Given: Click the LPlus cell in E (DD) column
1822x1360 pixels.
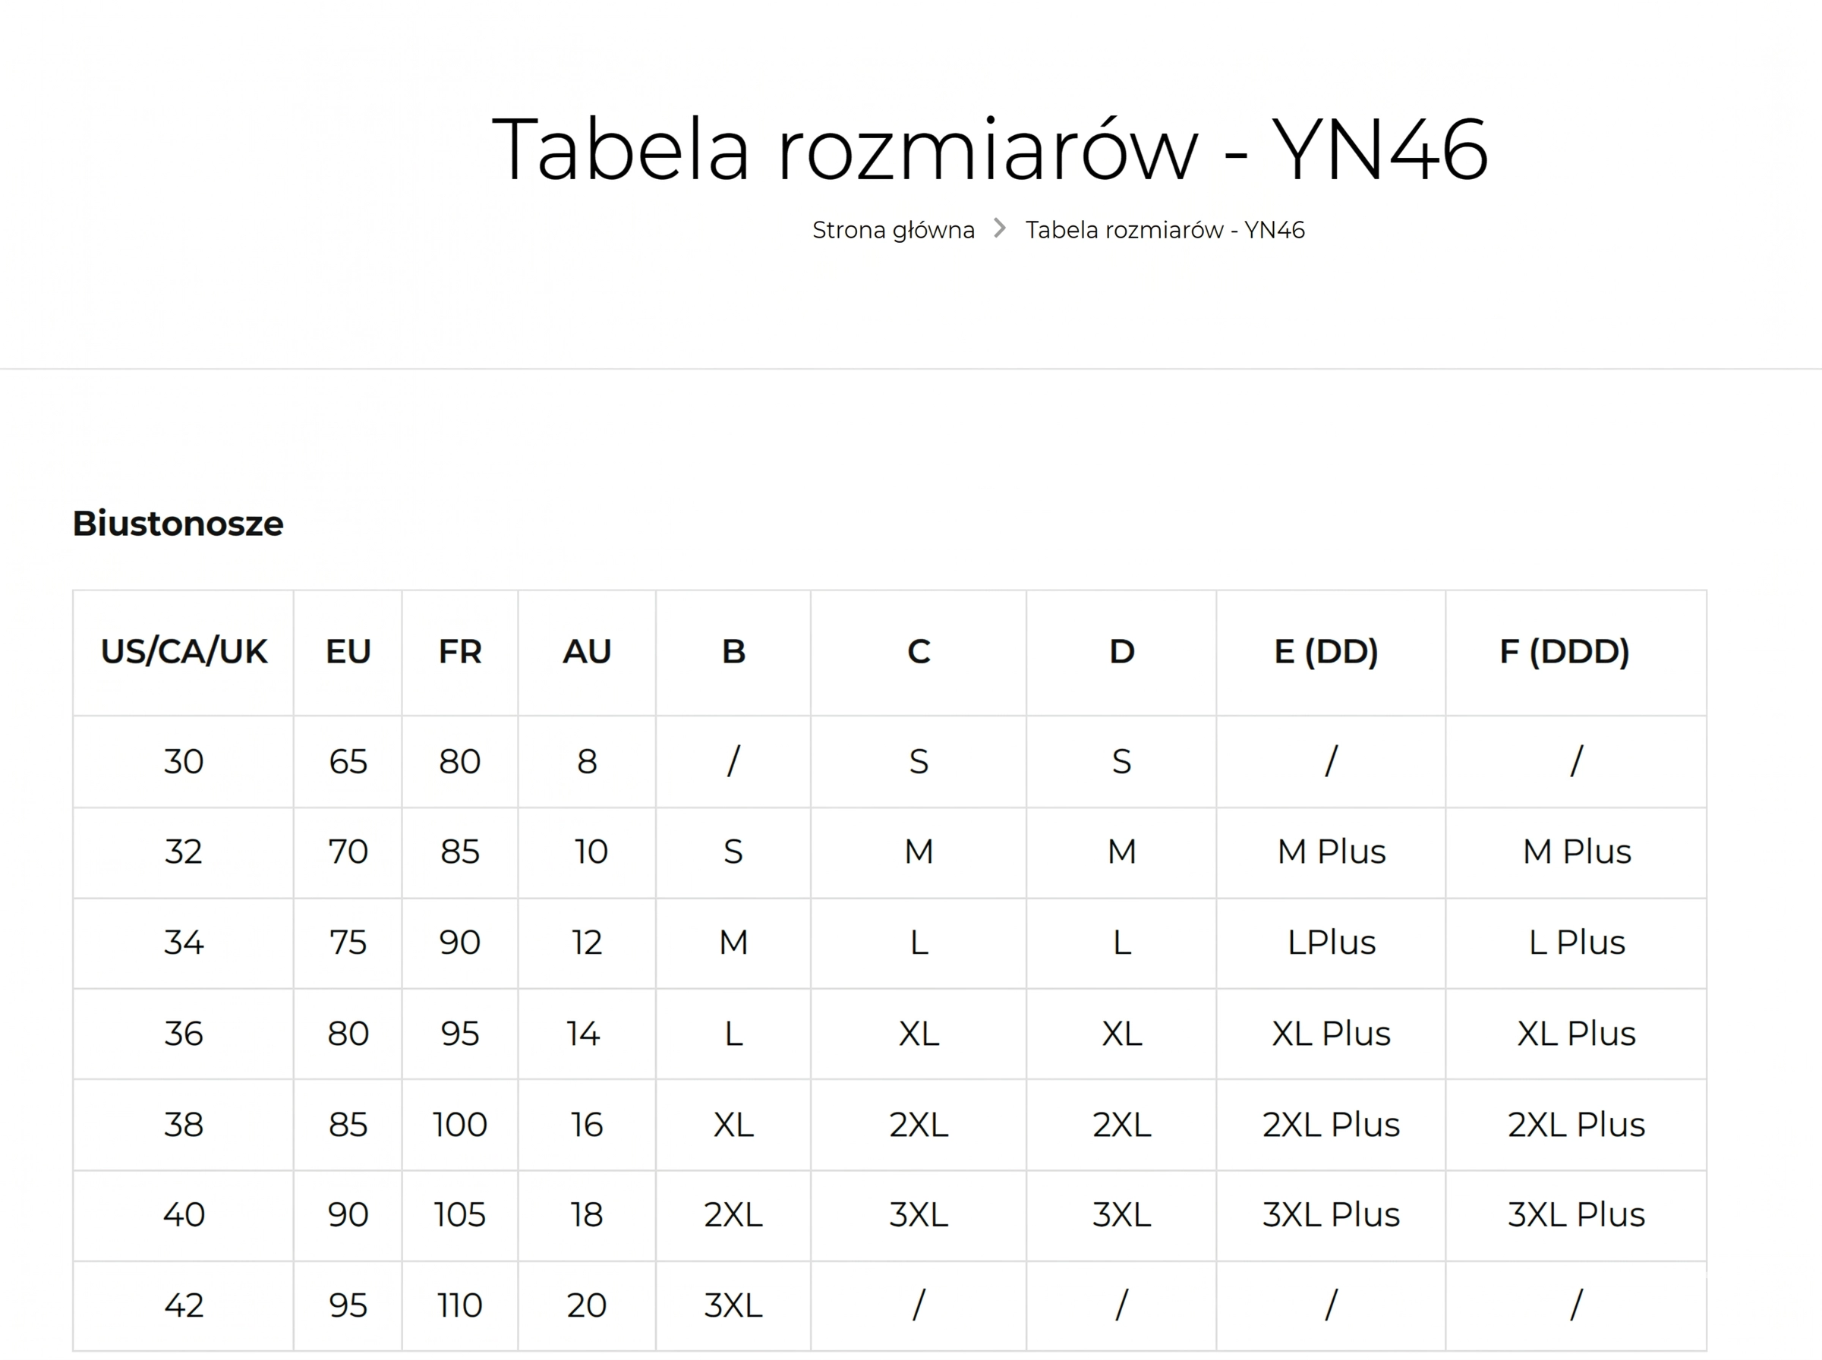Looking at the screenshot, I should pos(1332,943).
